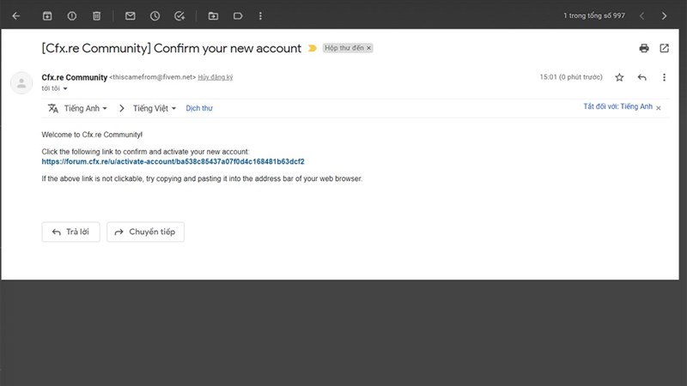Go to the next older email arrow
This screenshot has width=687, height=386.
pyautogui.click(x=664, y=16)
